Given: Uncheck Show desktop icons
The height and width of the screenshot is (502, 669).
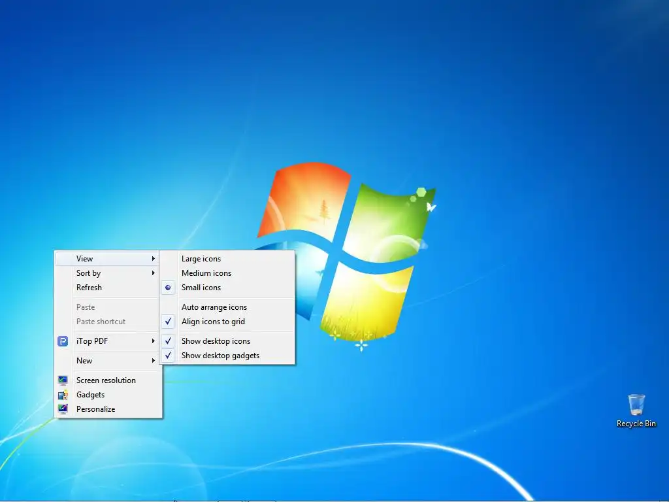Looking at the screenshot, I should click(x=227, y=341).
